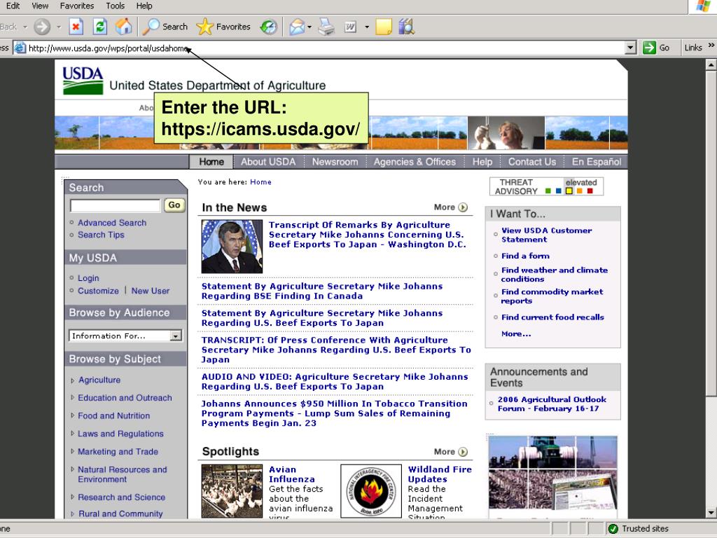
Task: Go to the Home page icon
Action: click(x=123, y=27)
